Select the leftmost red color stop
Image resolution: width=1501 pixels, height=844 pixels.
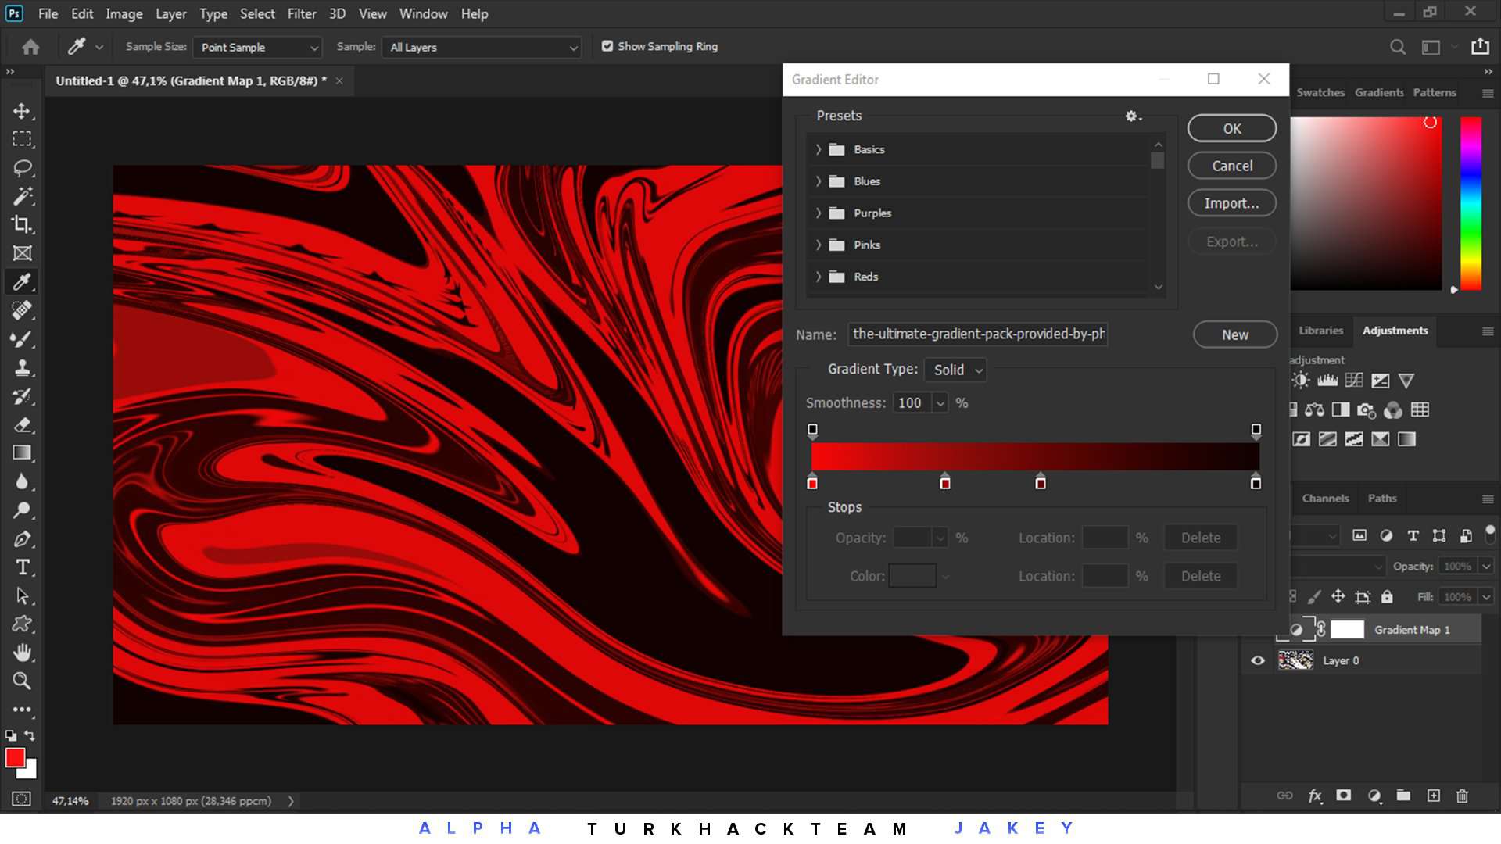pos(812,481)
